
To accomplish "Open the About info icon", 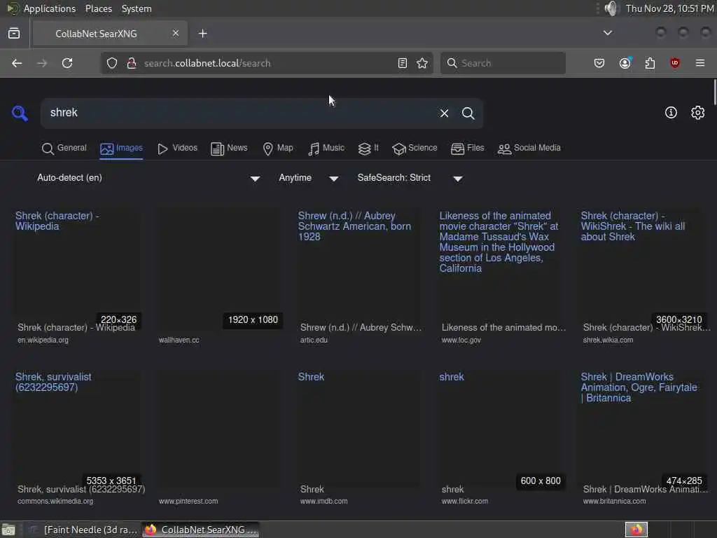I will [671, 113].
